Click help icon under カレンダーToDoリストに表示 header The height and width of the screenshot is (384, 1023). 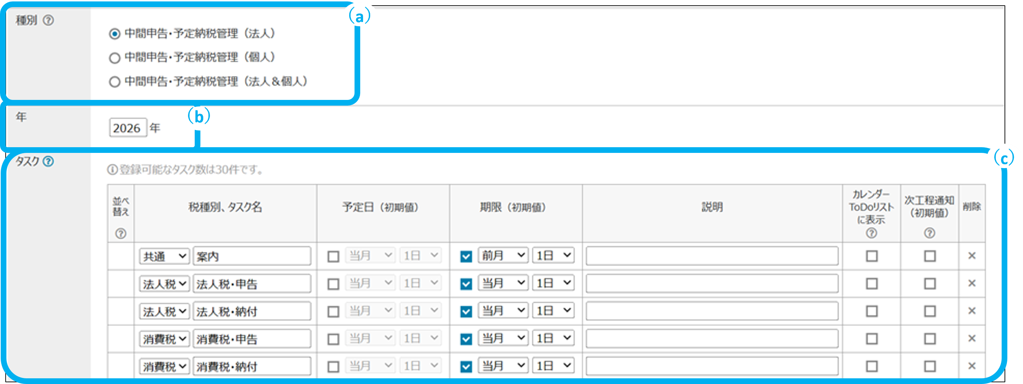point(871,233)
